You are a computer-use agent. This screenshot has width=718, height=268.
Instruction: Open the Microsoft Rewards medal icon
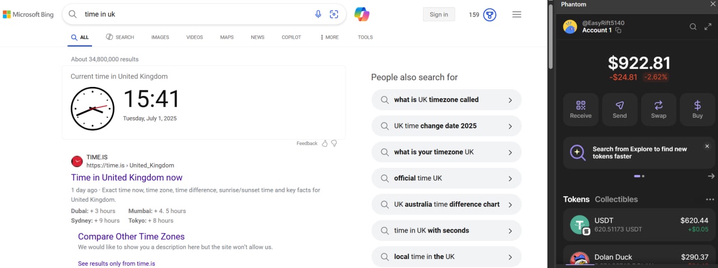490,15
